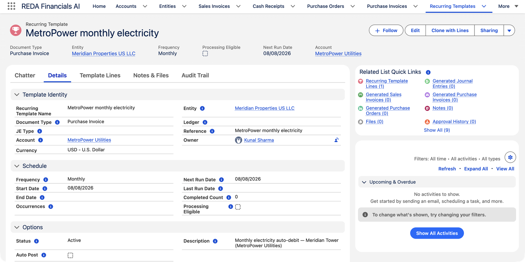
Task: Click info icon next to Frequency
Action: (x=46, y=179)
